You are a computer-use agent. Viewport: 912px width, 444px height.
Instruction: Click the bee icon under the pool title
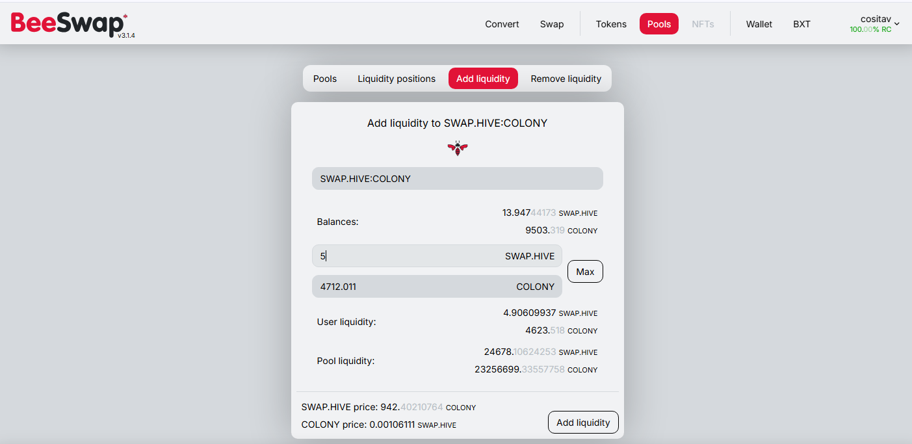(458, 148)
